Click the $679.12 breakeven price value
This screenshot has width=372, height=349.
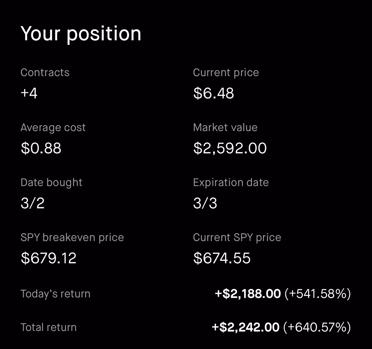(48, 258)
